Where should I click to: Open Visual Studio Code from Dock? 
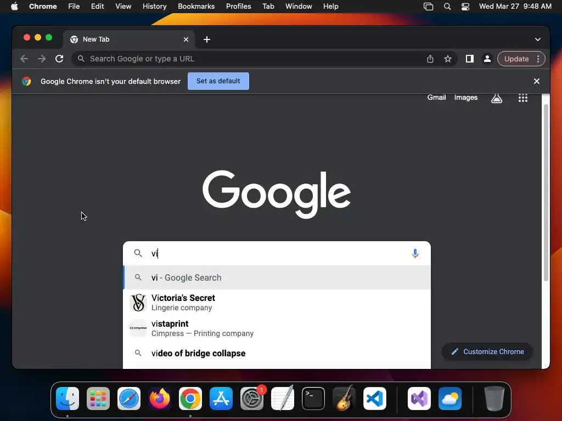pos(375,398)
